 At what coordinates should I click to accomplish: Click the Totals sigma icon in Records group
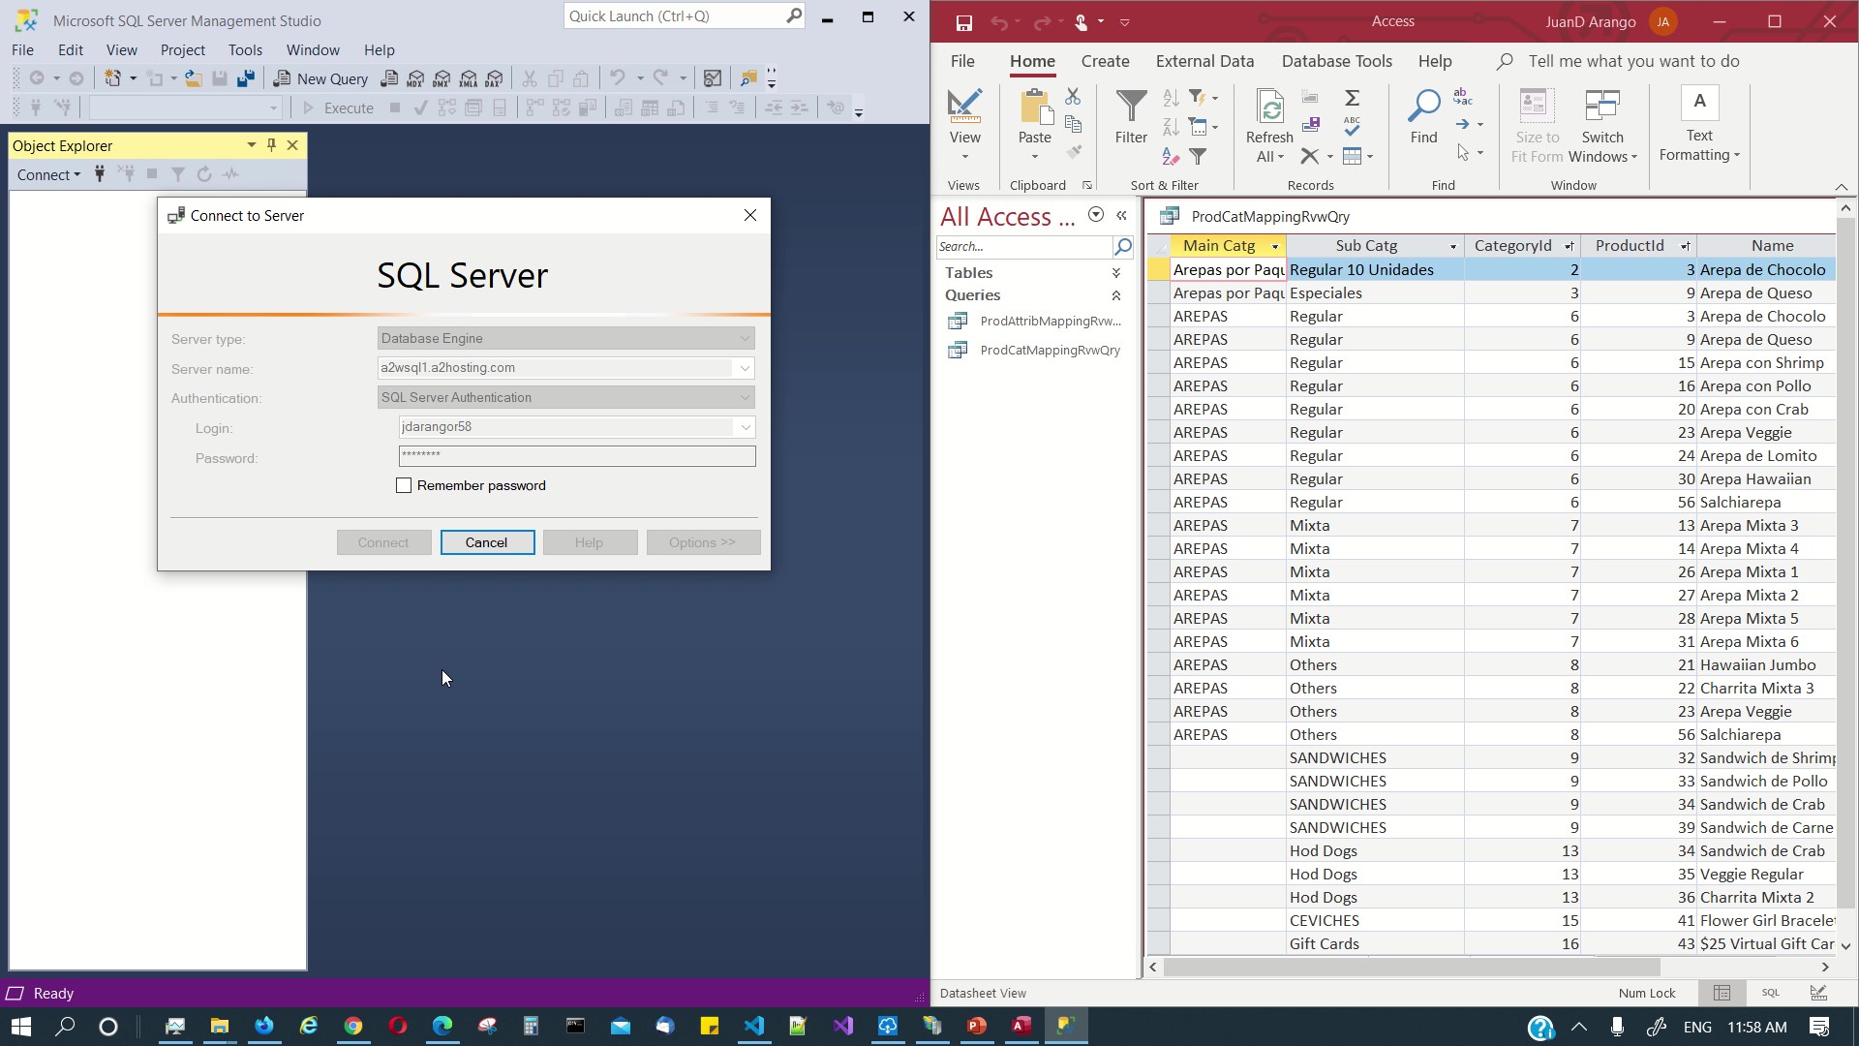point(1353,98)
